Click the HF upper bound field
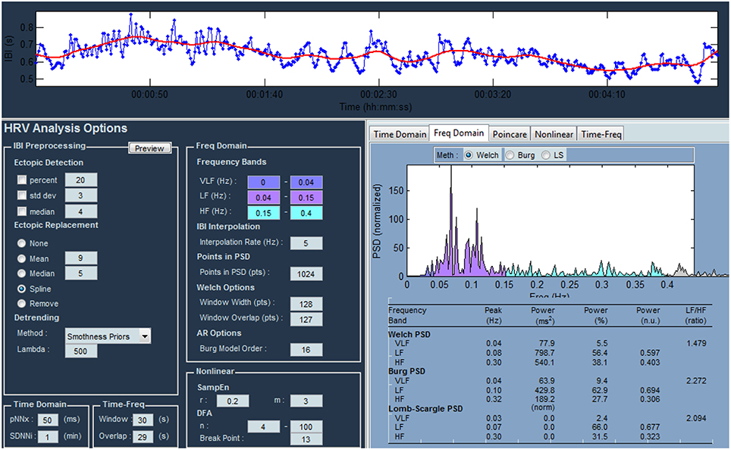 click(x=306, y=213)
